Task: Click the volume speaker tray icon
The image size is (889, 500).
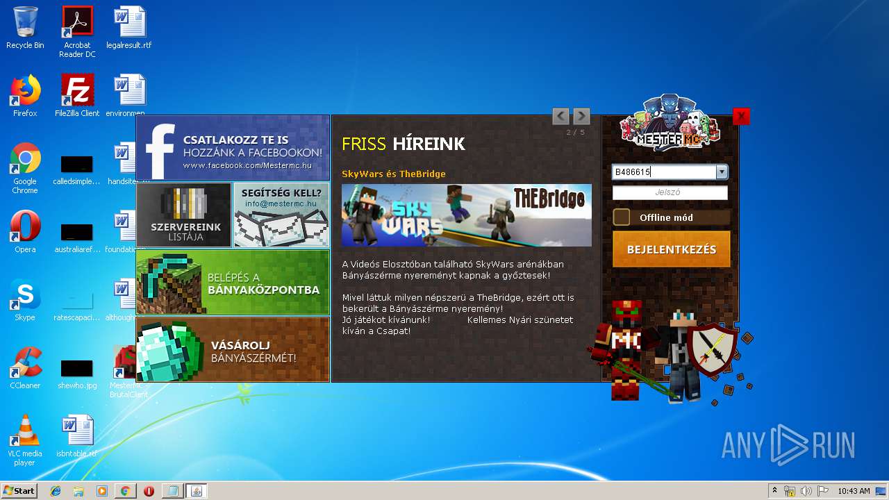Action: coord(806,491)
